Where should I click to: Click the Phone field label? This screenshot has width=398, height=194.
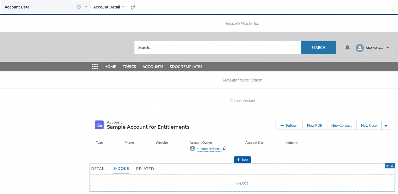coord(129,142)
